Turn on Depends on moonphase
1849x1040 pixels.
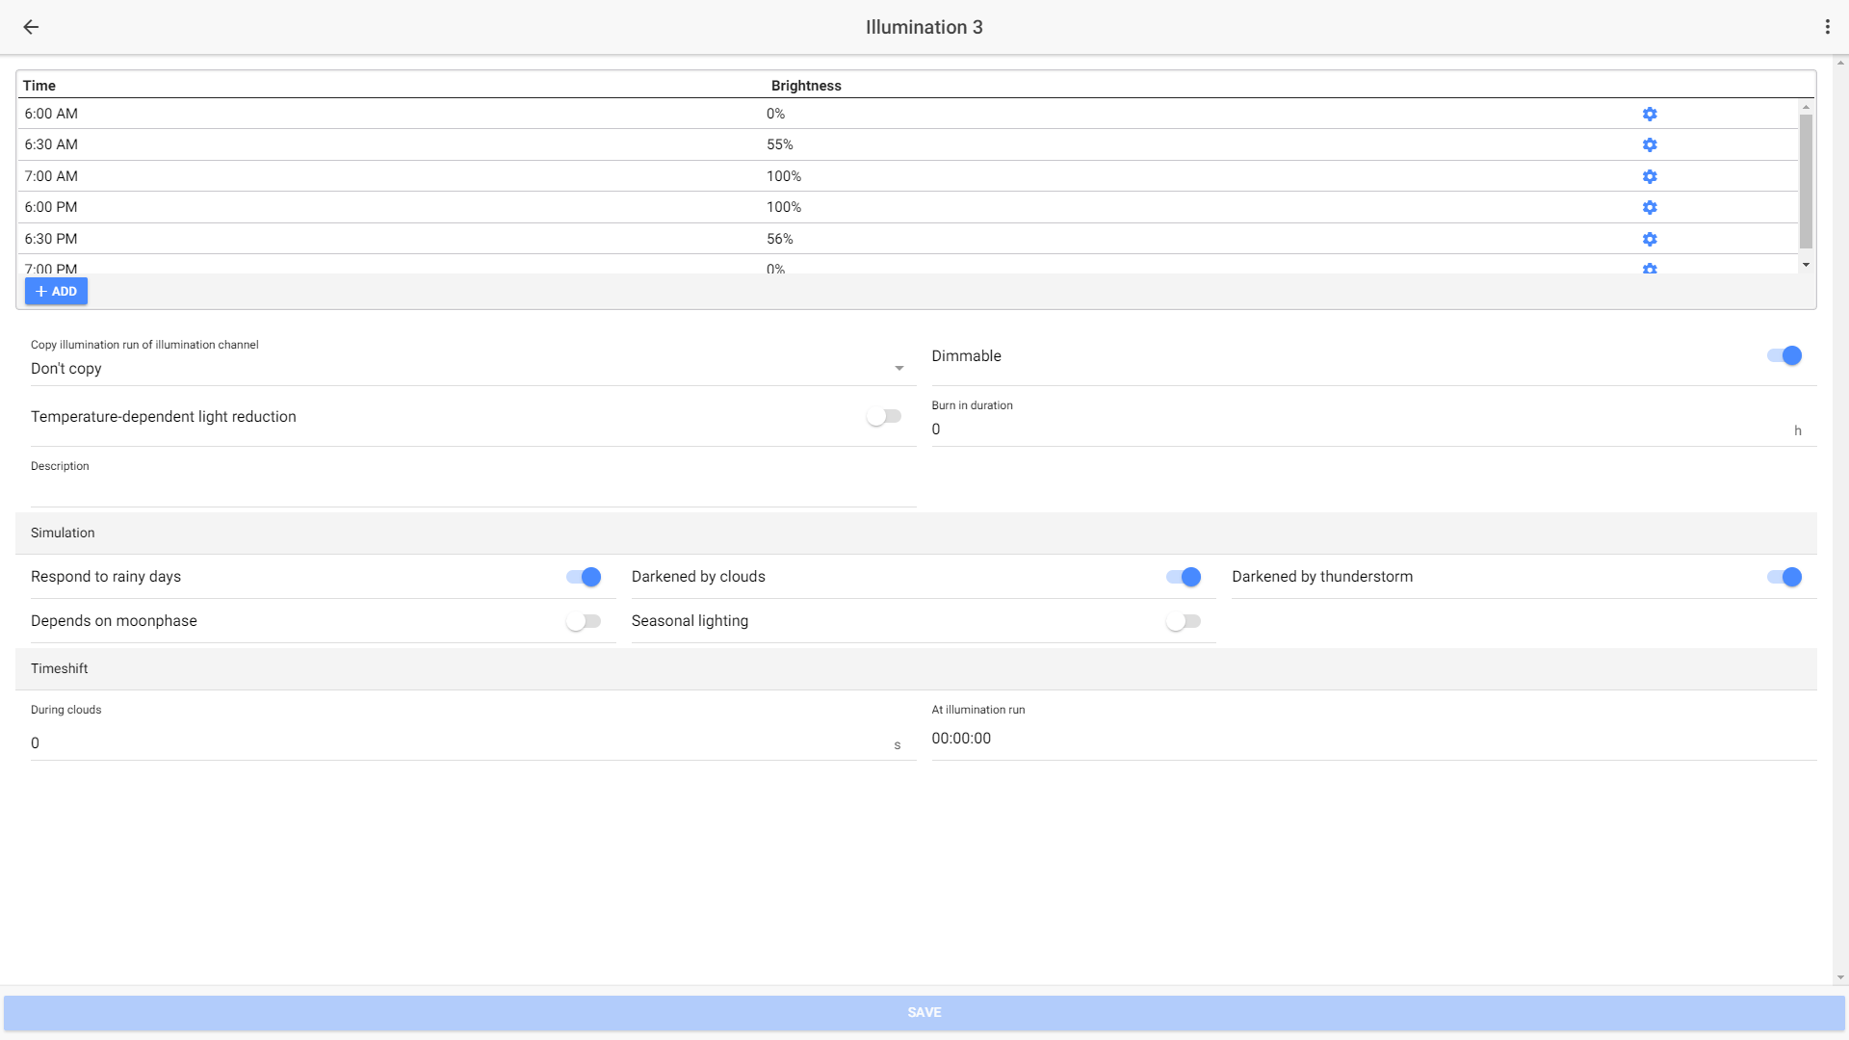click(x=584, y=621)
